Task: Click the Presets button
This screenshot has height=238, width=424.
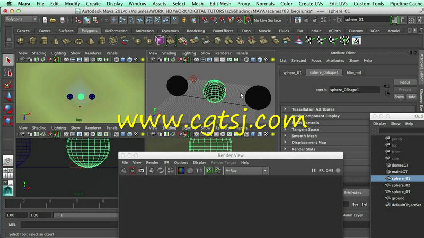Action: pos(405,89)
